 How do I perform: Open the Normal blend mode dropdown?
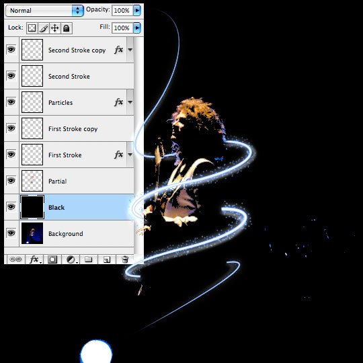click(44, 11)
